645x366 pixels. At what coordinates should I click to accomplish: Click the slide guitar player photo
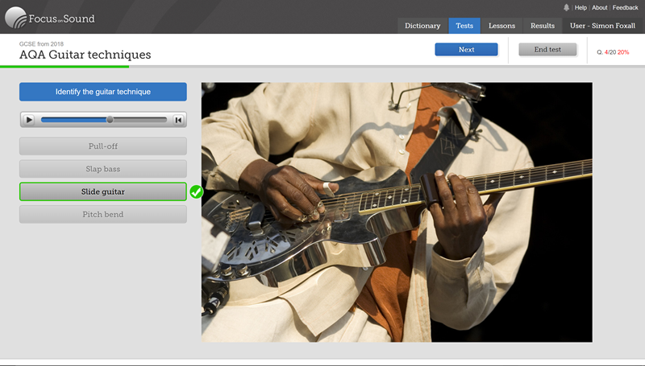point(397,212)
